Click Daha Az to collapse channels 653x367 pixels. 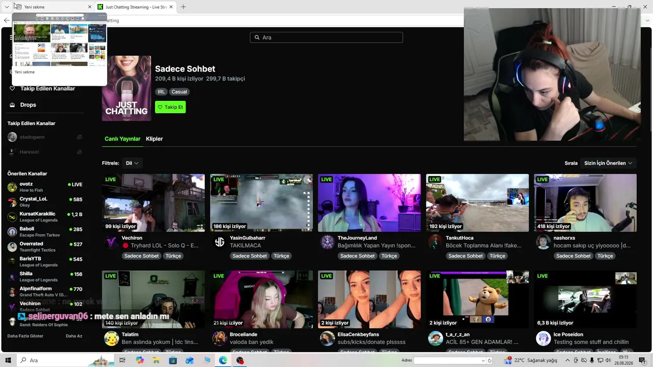tap(74, 336)
